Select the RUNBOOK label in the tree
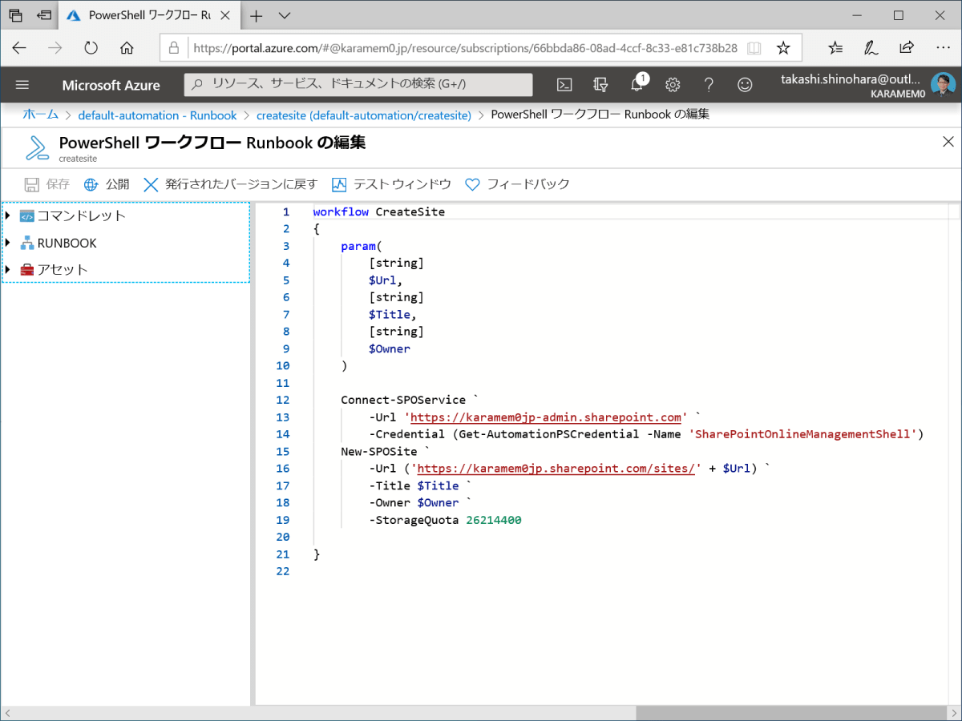Viewport: 962px width, 721px height. click(x=67, y=243)
